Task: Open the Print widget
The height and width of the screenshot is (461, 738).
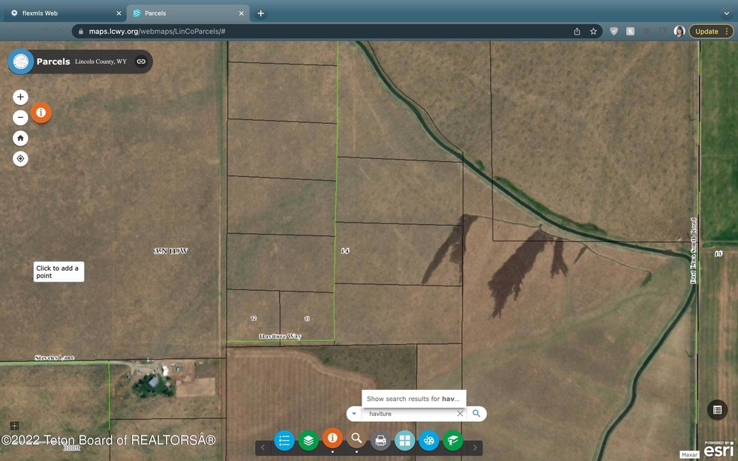Action: click(380, 441)
